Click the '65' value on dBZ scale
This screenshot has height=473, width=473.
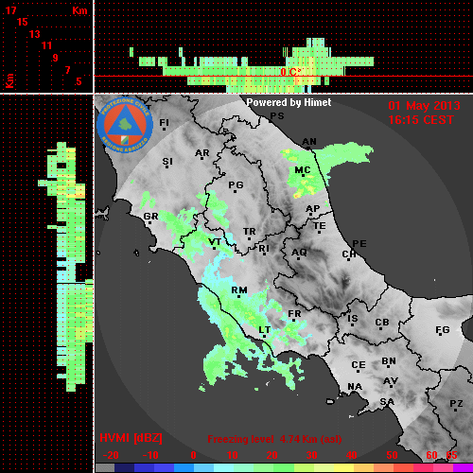[451, 455]
